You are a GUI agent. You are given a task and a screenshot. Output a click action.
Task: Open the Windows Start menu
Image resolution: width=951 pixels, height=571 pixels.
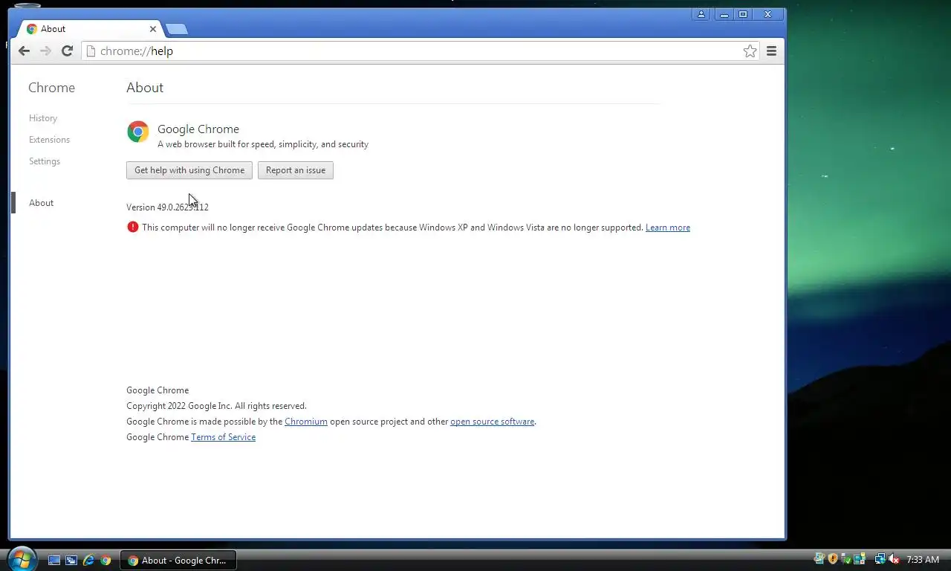[21, 558]
